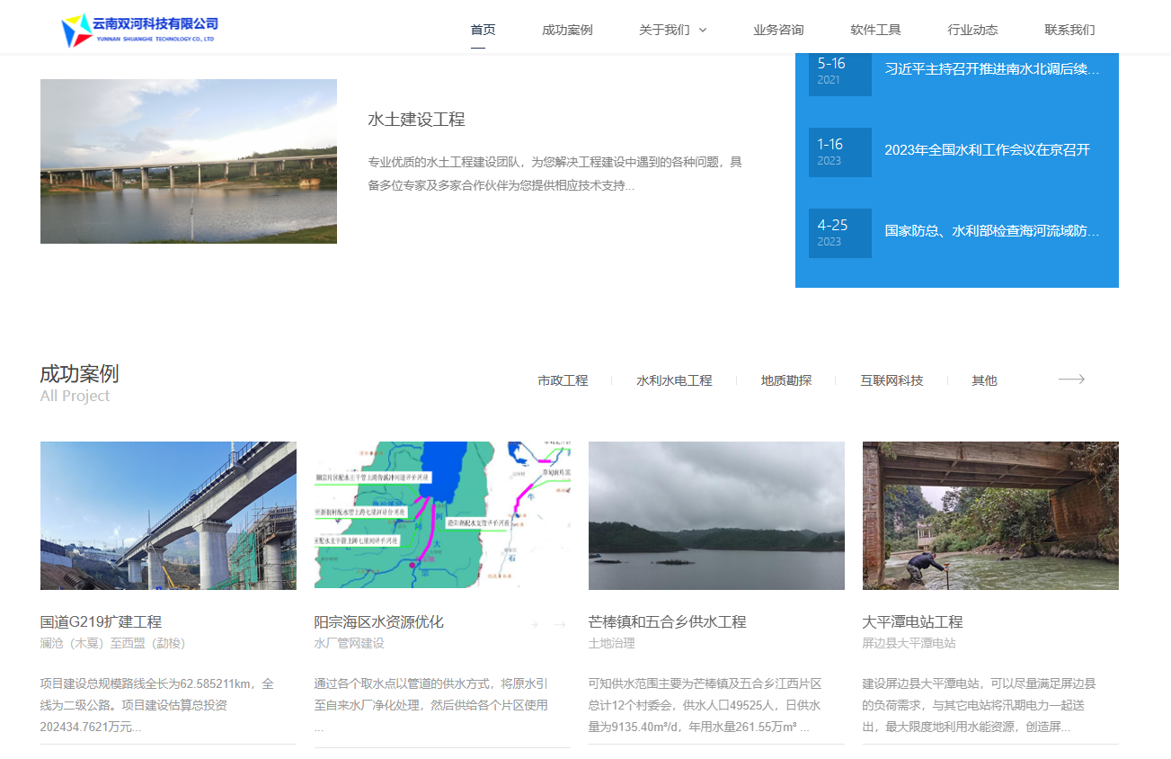The width and height of the screenshot is (1171, 759).
Task: Open the 芒棒镇和五合乡供水工程 project title
Action: pos(667,621)
